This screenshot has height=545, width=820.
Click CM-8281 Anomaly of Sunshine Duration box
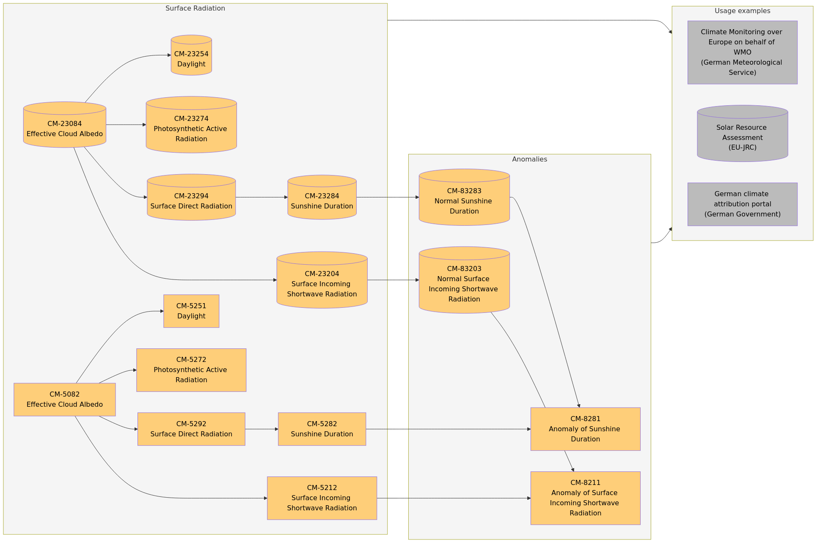pyautogui.click(x=585, y=429)
